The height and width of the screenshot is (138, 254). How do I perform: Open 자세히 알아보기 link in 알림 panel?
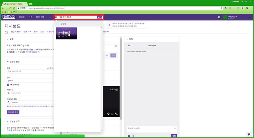tap(33, 52)
